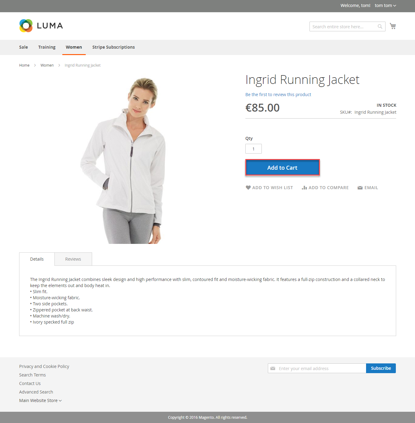Image resolution: width=415 pixels, height=423 pixels.
Task: Click the search magnifier icon
Action: (x=380, y=26)
